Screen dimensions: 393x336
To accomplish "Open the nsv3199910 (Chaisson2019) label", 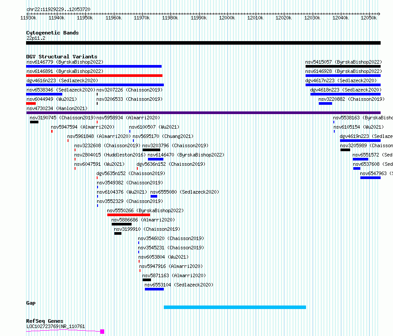I will pos(147,229).
